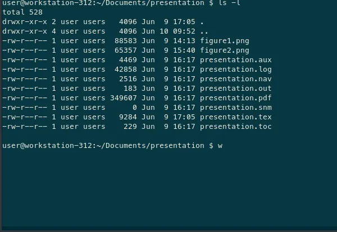Click the typed 'w' at the prompt
This screenshot has height=232, width=337.
coord(220,146)
